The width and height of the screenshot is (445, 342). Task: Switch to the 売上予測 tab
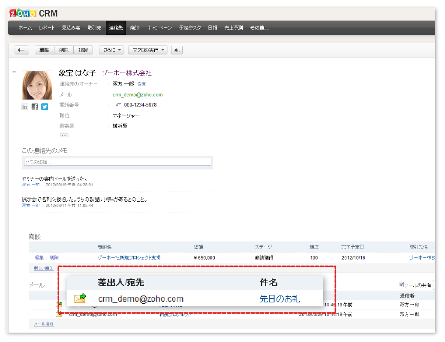click(234, 28)
